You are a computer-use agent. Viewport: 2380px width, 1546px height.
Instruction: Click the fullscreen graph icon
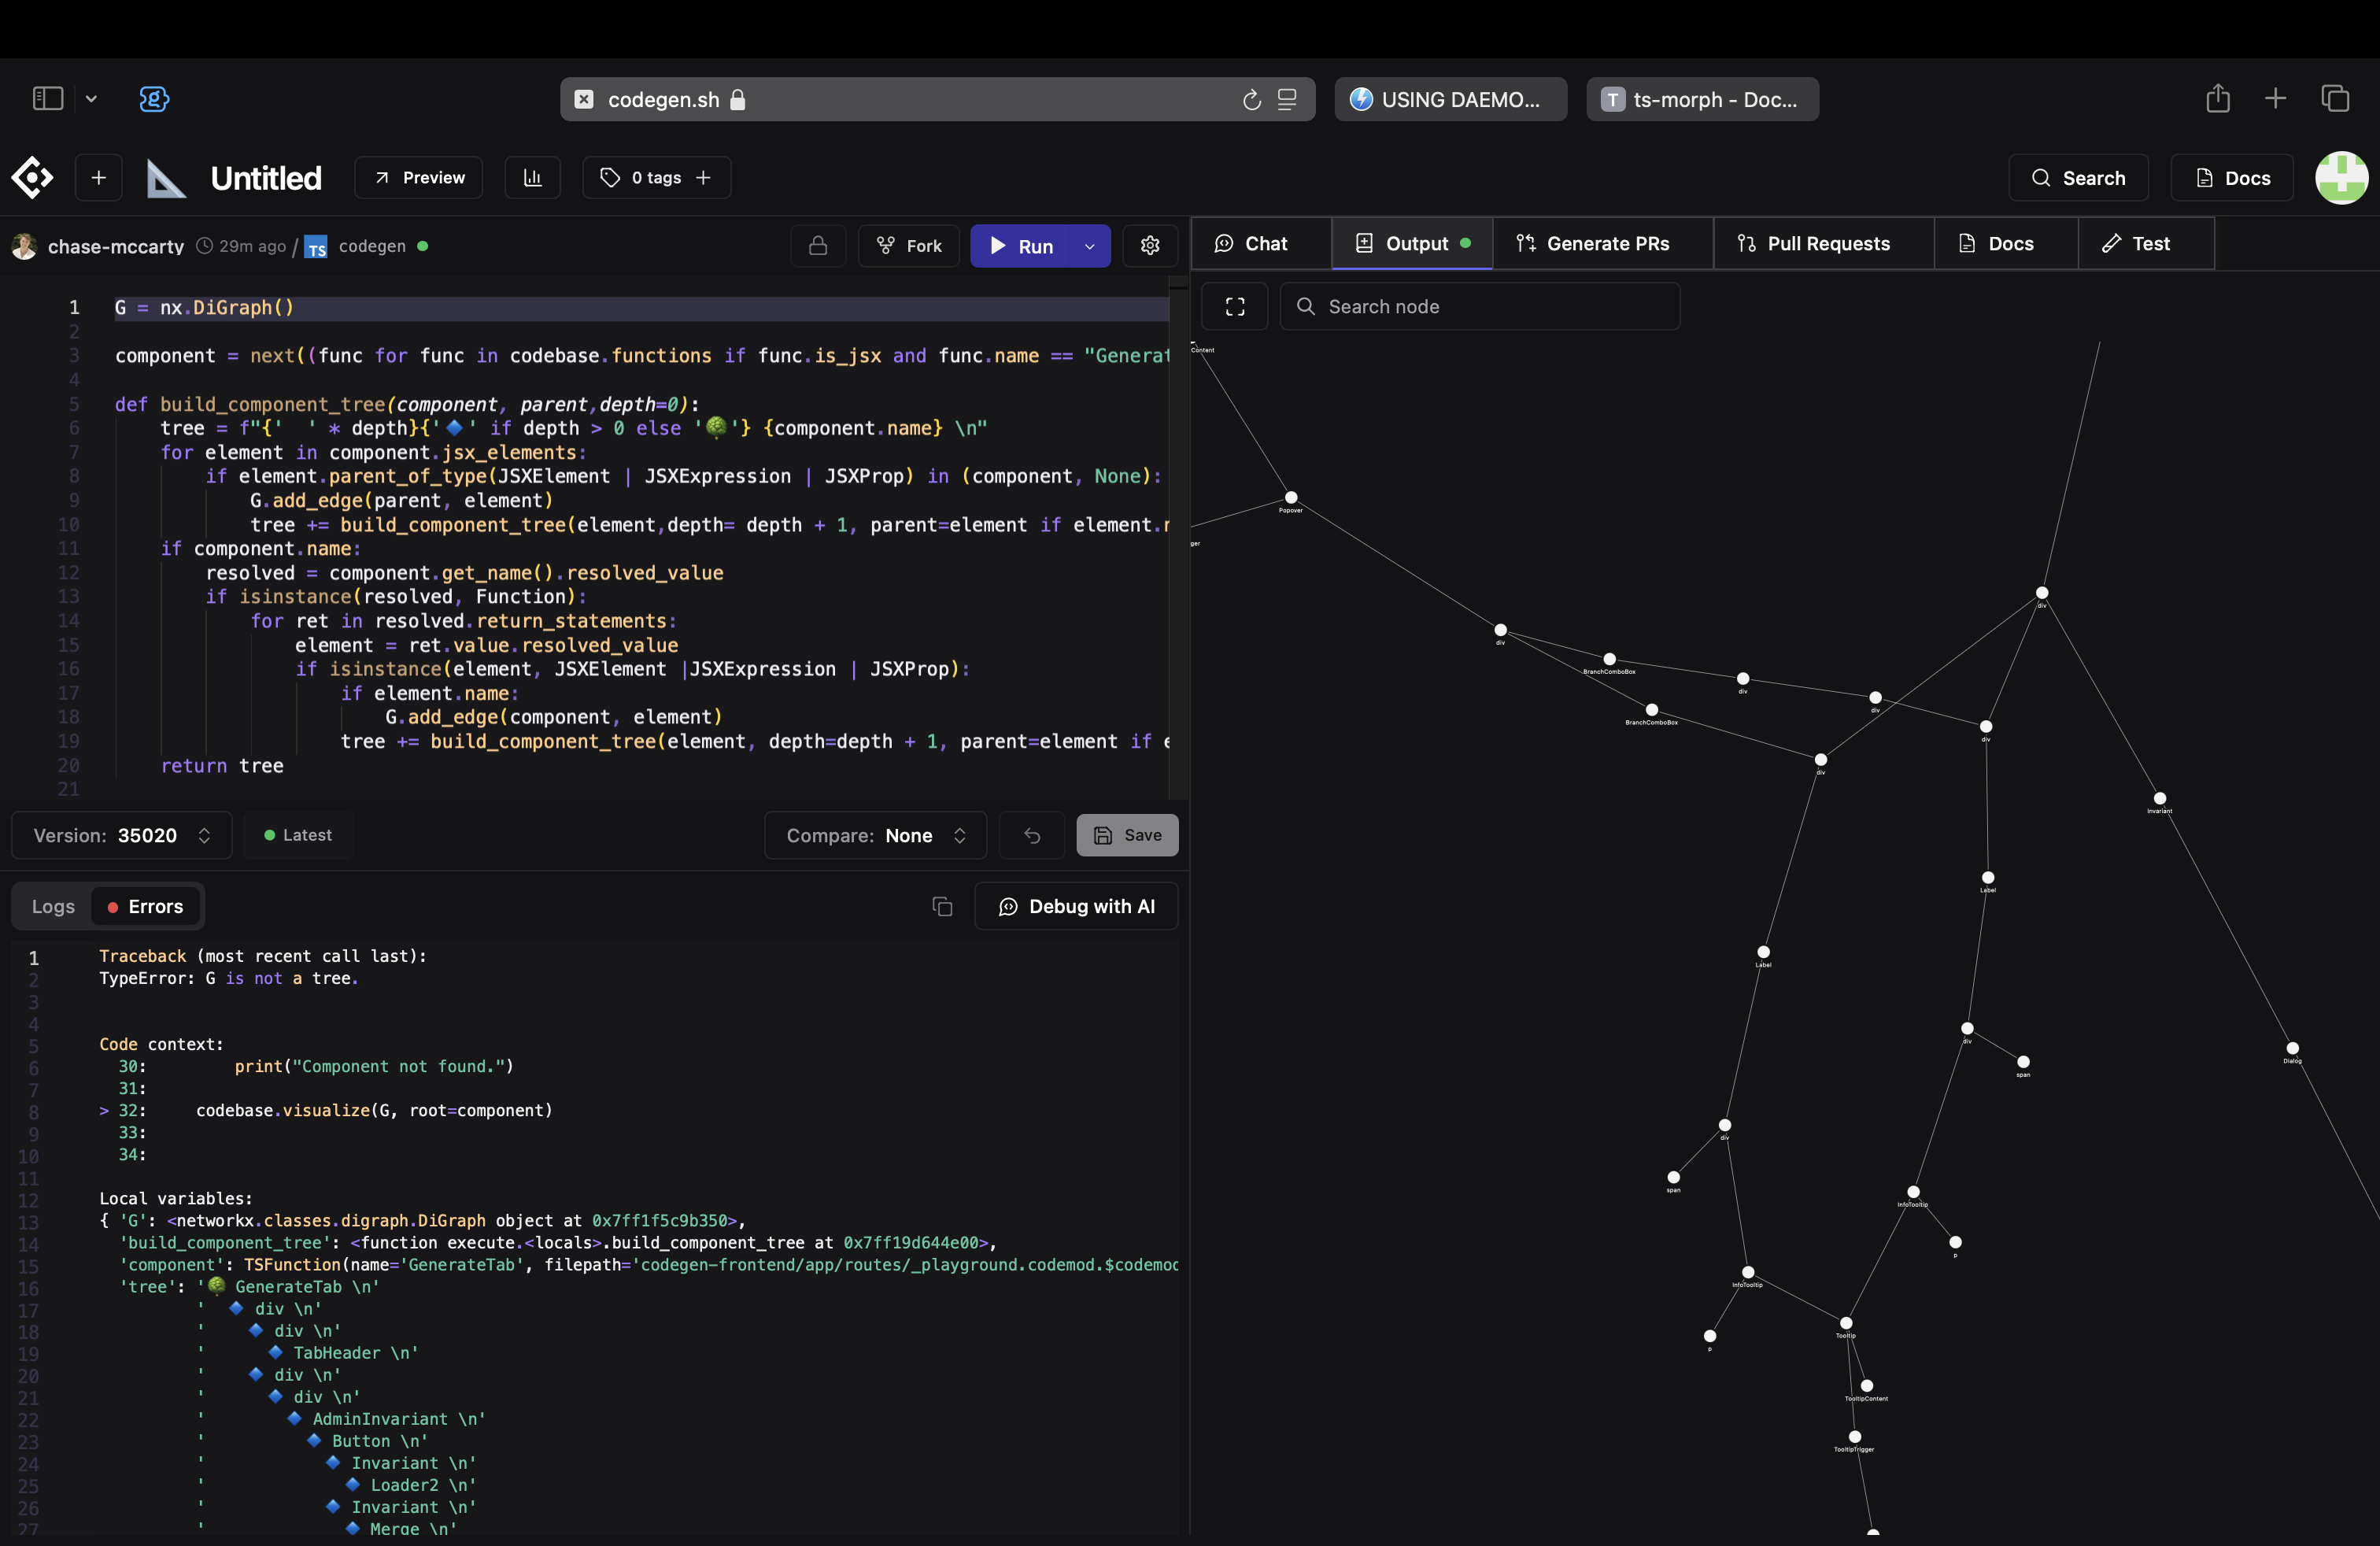(x=1235, y=307)
